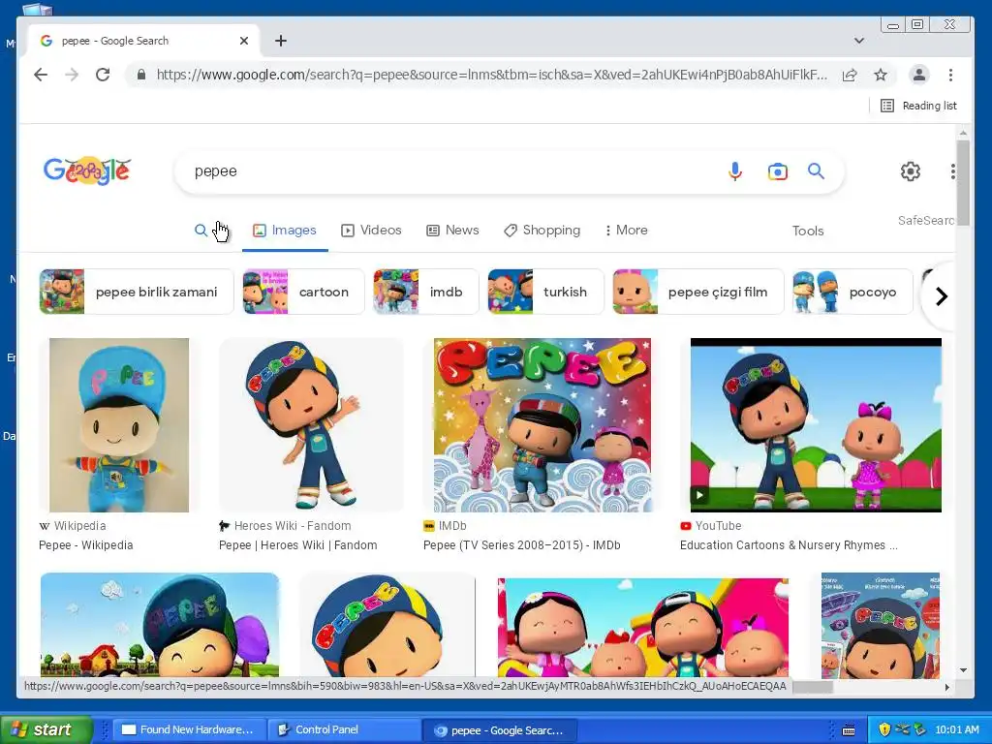This screenshot has height=744, width=992.
Task: Click the horizontal scrollbar right arrow
Action: 947,687
